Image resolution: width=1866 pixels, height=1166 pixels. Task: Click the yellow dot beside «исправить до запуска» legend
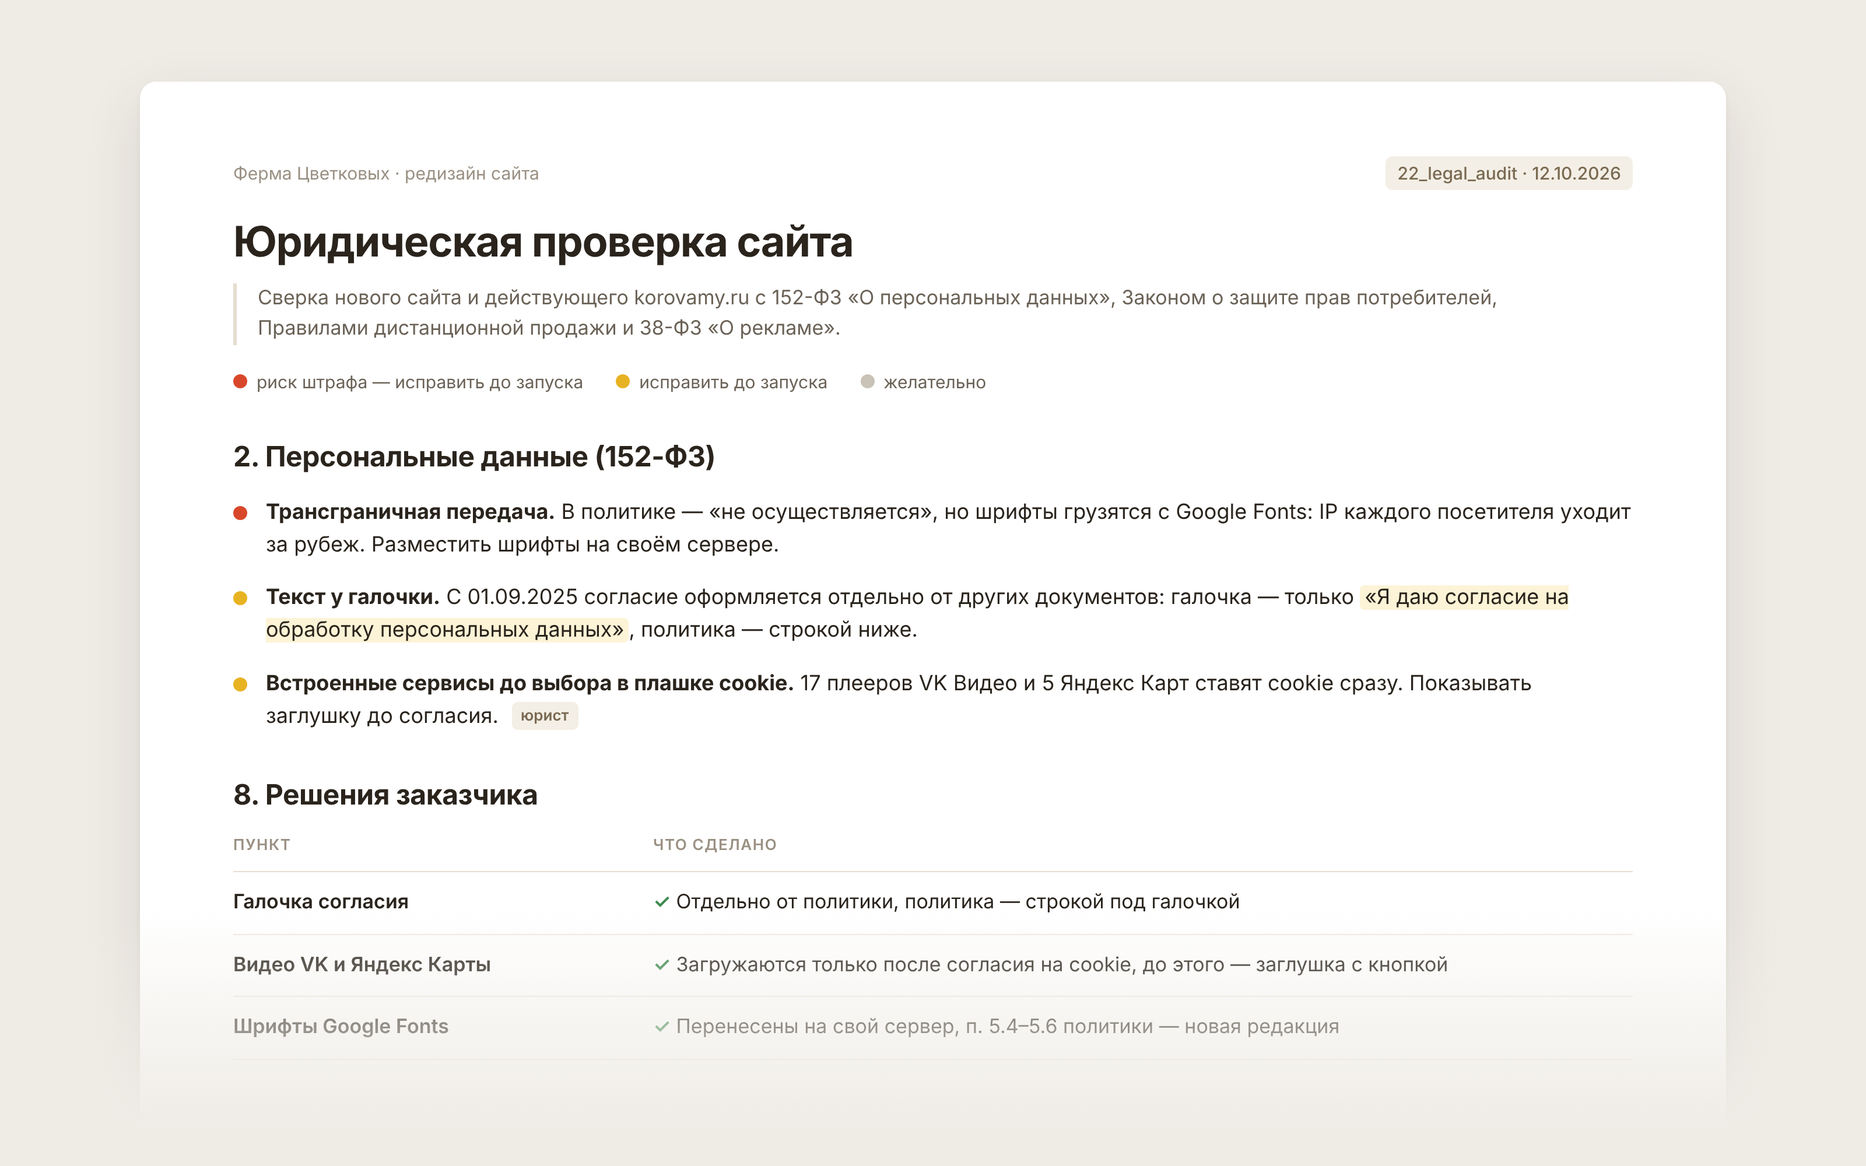tap(622, 382)
